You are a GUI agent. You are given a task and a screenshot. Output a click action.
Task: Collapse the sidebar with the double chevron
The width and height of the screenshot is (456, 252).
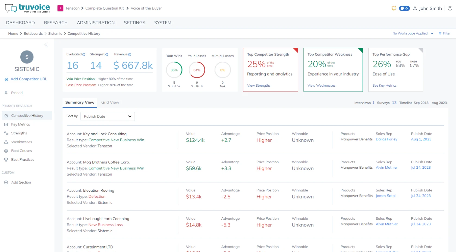[46, 45]
